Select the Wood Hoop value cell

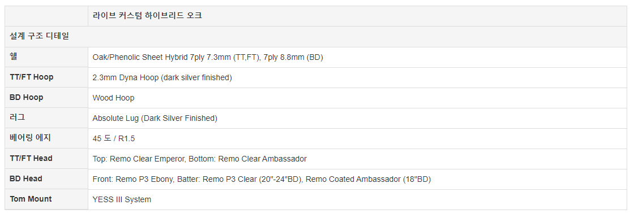tap(357, 98)
